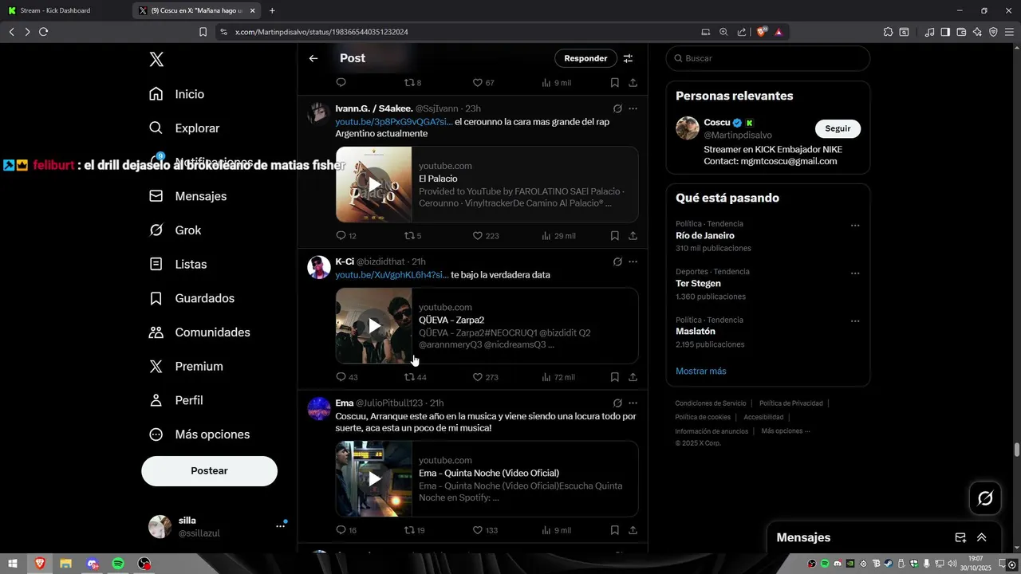This screenshot has width=1021, height=574.
Task: Open Más opciones in the sidebar
Action: [199, 434]
